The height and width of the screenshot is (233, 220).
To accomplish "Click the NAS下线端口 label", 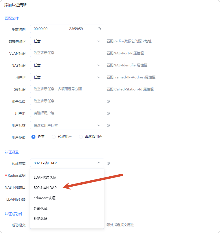I will coord(15,187).
